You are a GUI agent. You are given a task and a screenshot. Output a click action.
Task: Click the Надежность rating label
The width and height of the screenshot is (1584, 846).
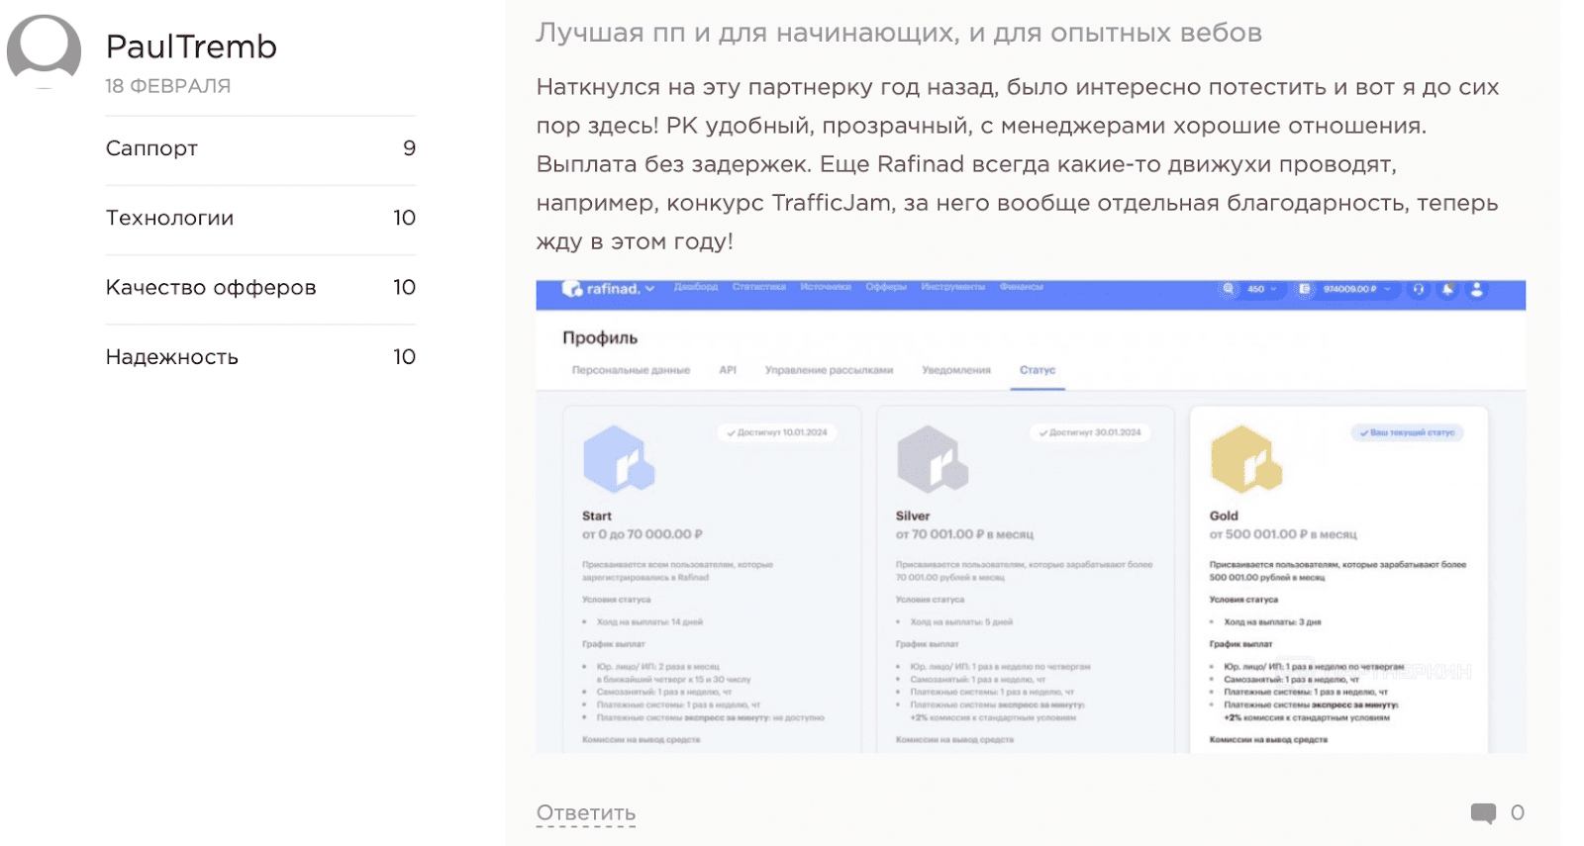(172, 357)
